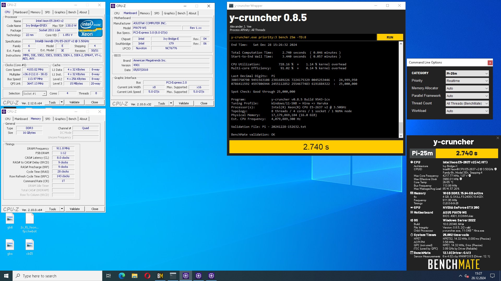Click the yellow 2.740 s result bar

pyautogui.click(x=316, y=147)
